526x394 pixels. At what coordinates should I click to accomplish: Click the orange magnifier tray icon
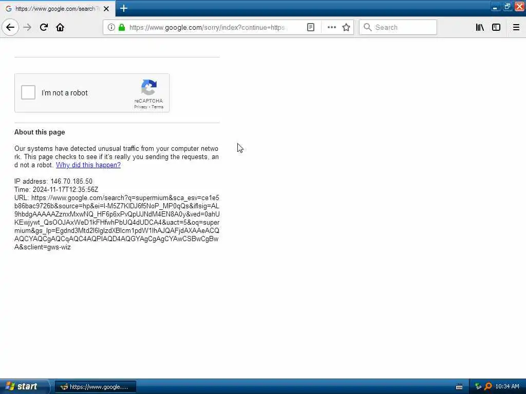[x=488, y=387]
